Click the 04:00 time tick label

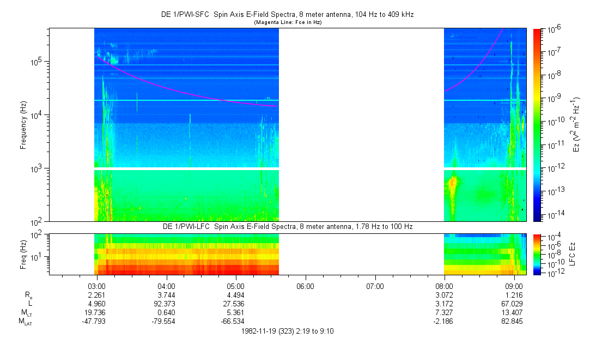point(166,286)
